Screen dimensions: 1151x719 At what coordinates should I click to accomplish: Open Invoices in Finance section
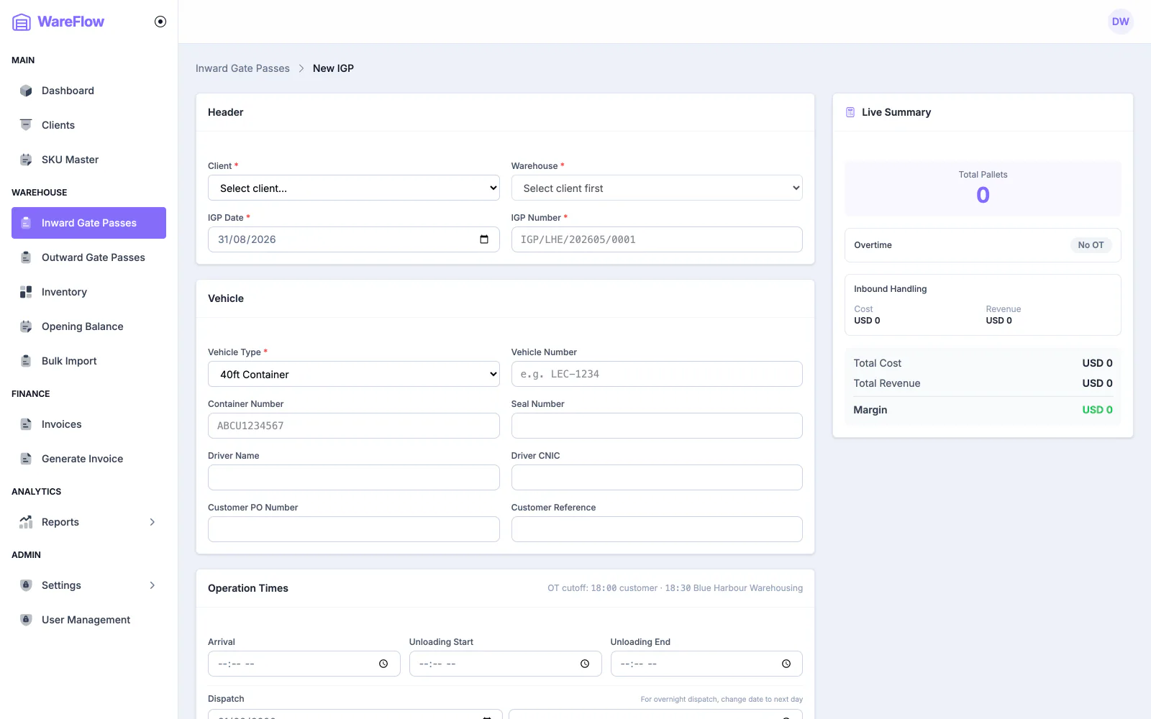click(89, 424)
